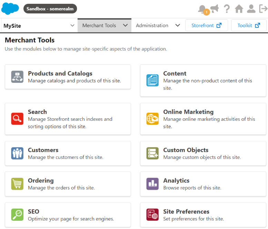
Task: Open help question mark icon
Action: pos(227,9)
